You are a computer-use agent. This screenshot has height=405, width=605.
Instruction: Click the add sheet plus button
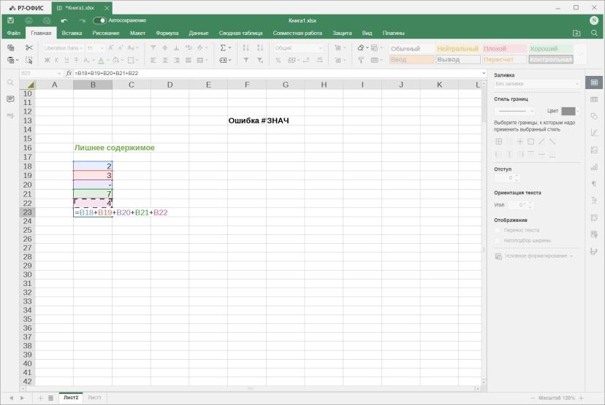coord(40,398)
